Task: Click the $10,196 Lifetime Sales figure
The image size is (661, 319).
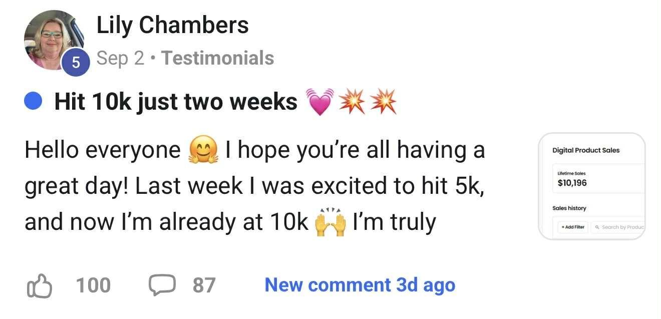Action: click(572, 183)
